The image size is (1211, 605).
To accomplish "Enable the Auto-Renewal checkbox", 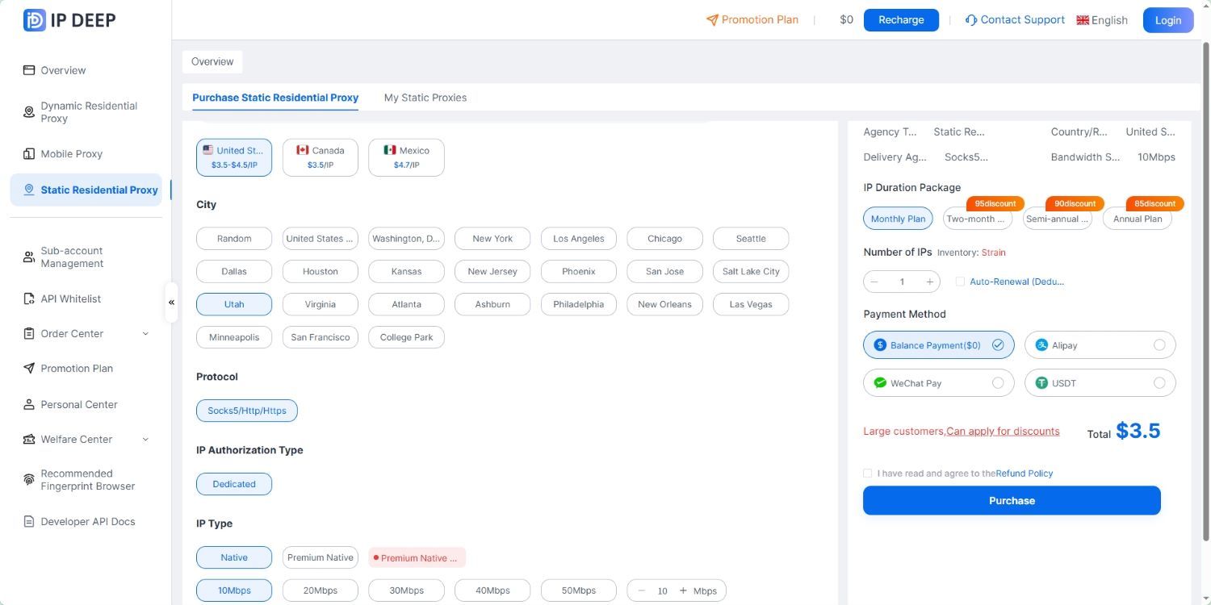I will 960,282.
